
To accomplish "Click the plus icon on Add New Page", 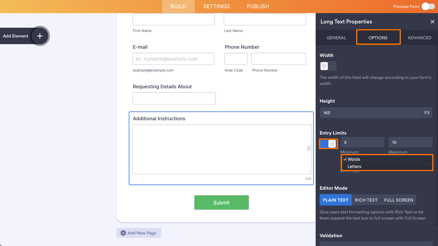I will [123, 233].
